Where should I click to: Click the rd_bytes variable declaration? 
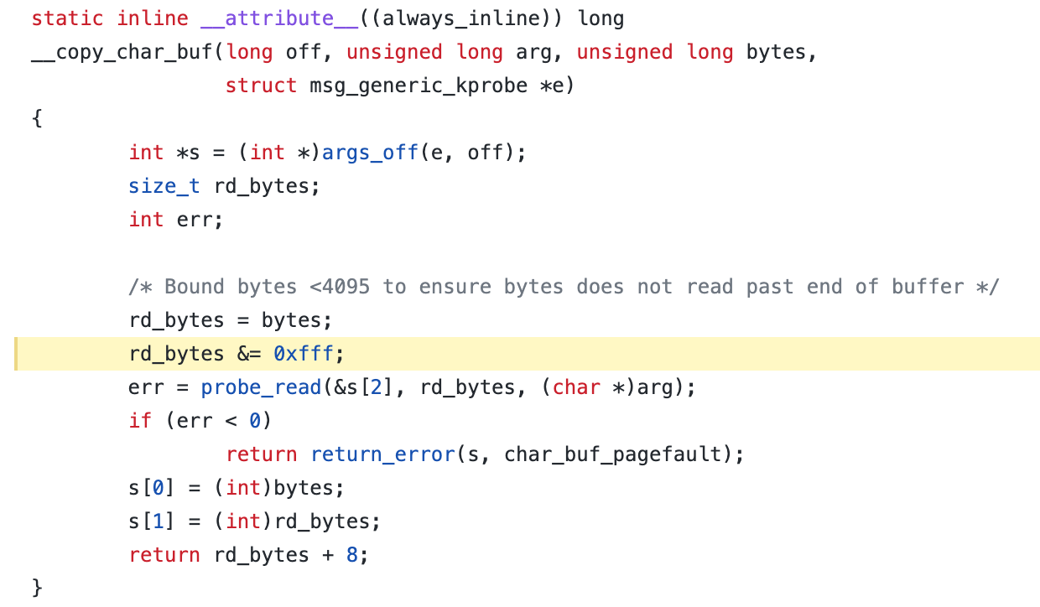264,185
